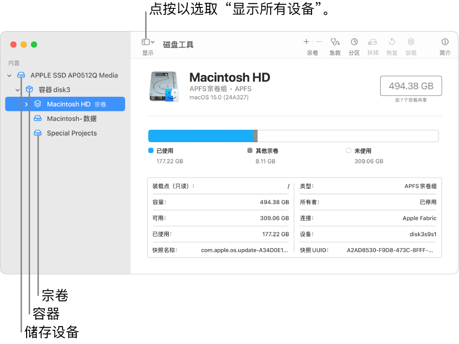Click the 快照 UUID A2AD8530 value
Screen dimensions: 459x344
point(390,250)
